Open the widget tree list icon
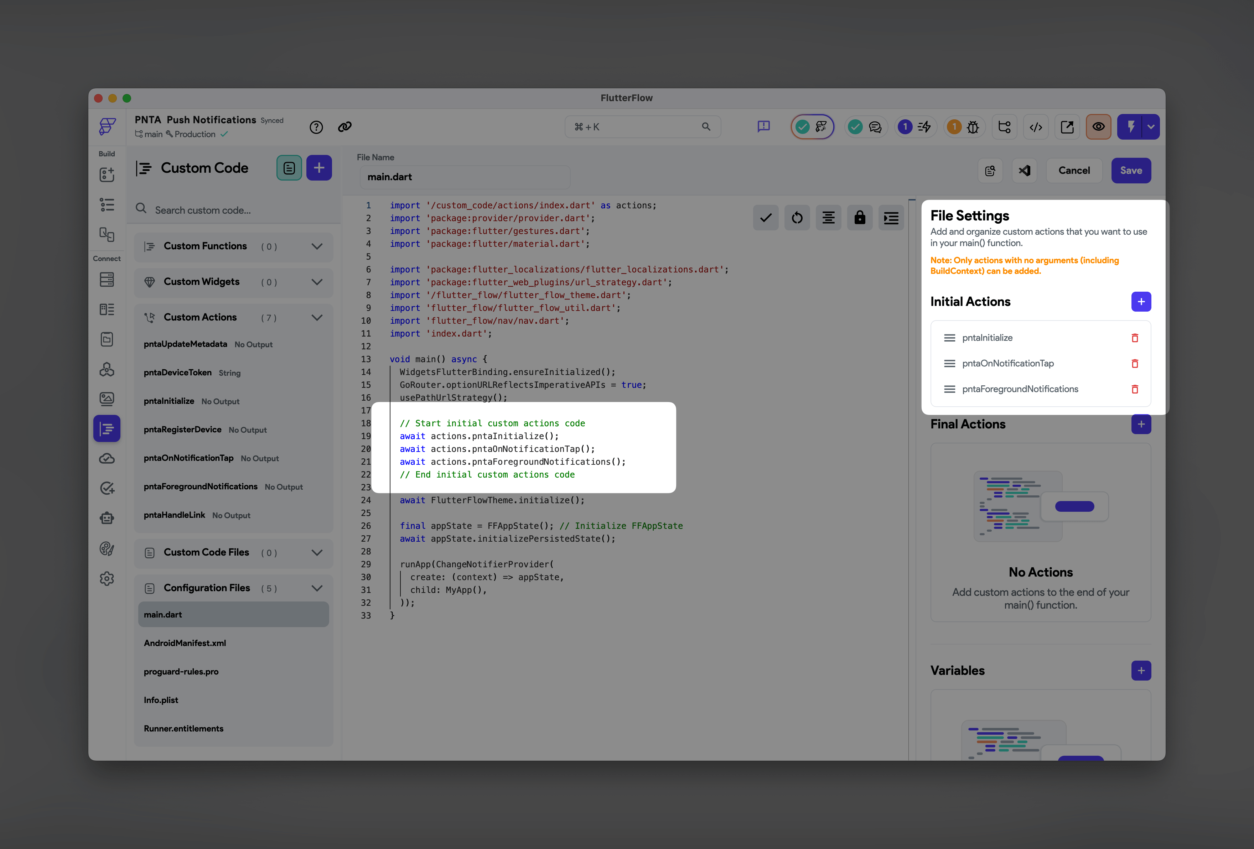1254x849 pixels. (107, 204)
